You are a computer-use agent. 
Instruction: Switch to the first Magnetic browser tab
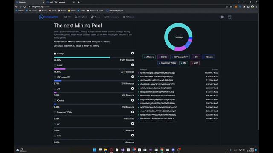point(29,2)
